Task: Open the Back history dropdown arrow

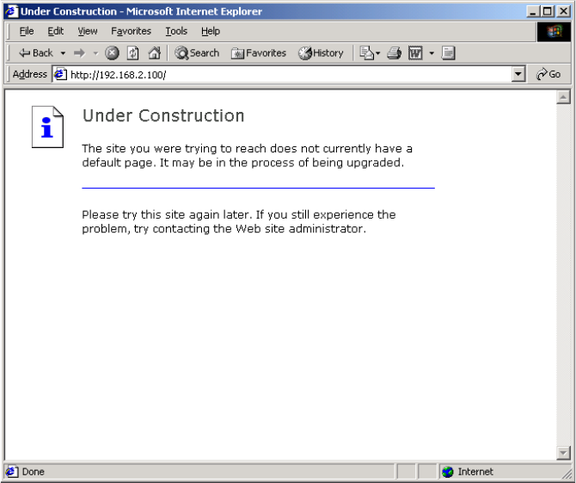Action: [63, 53]
